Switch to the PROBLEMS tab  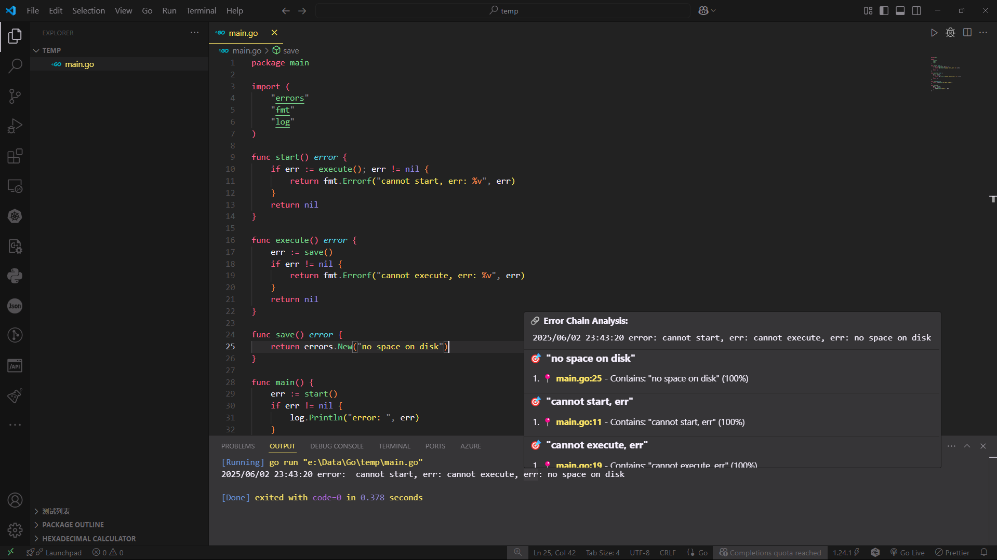click(238, 446)
